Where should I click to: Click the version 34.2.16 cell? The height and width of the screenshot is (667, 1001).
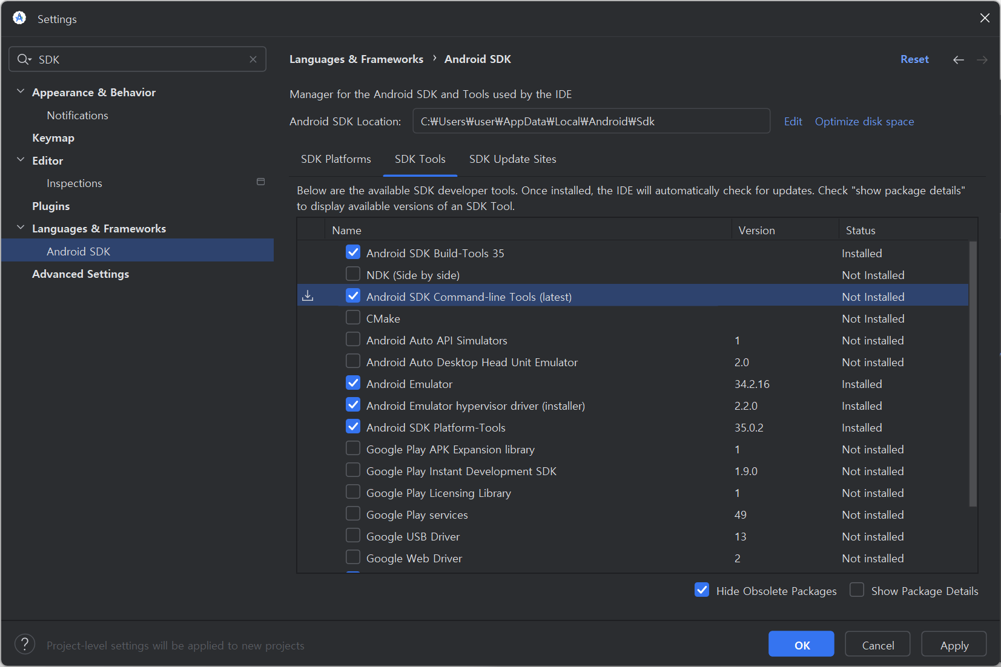pos(752,384)
